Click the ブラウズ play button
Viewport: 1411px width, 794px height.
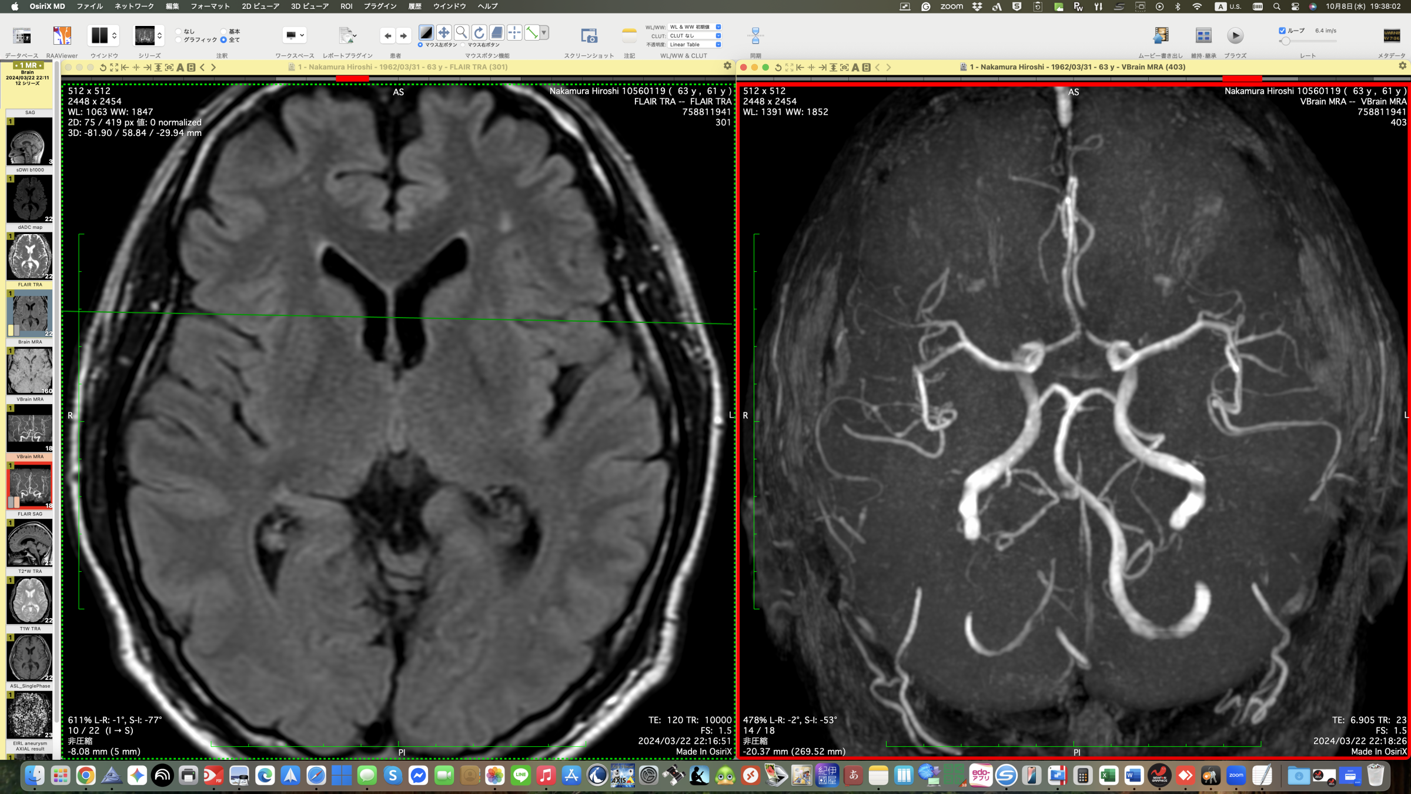click(1235, 35)
